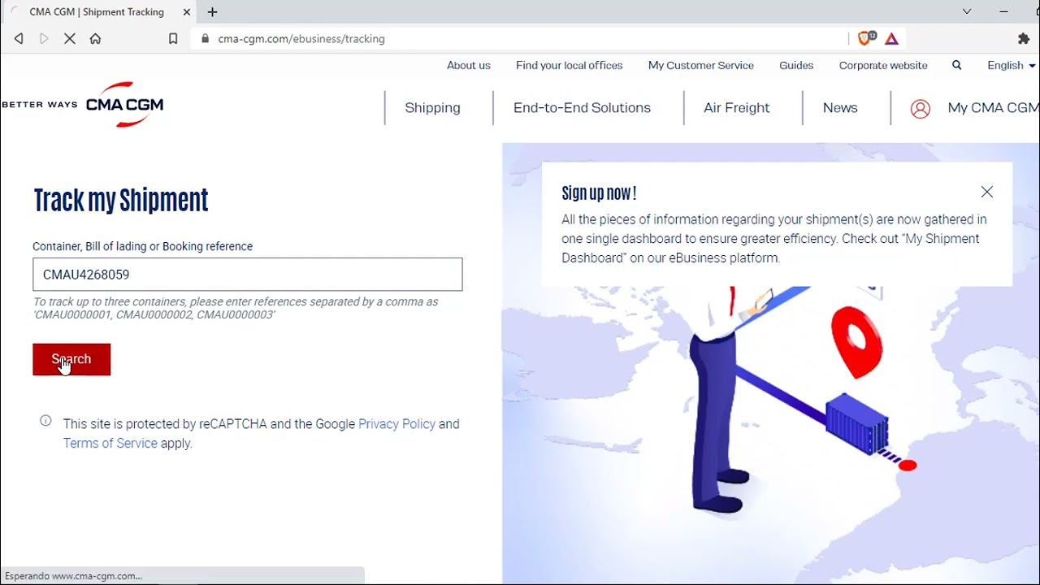
Task: Open Find your local offices link
Action: coord(569,65)
